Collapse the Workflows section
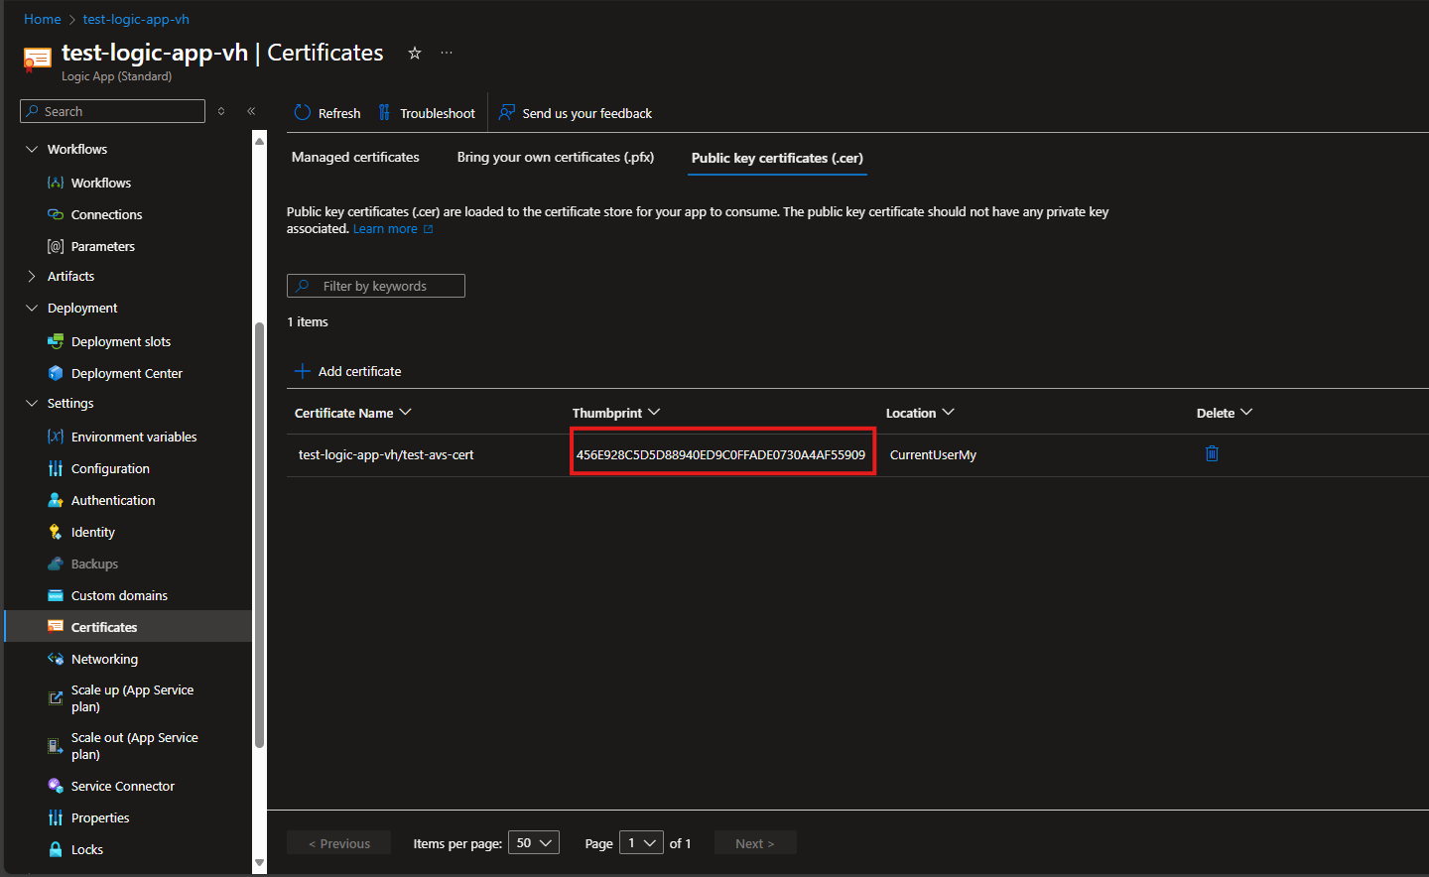1429x877 pixels. coord(32,149)
